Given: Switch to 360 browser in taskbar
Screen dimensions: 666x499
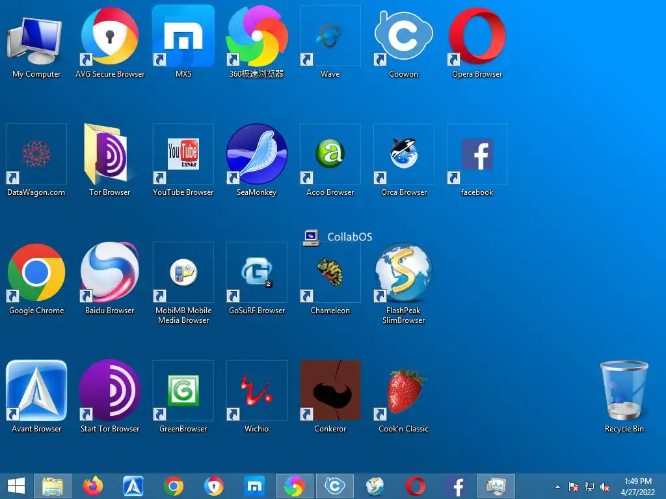Looking at the screenshot, I should pos(295,486).
